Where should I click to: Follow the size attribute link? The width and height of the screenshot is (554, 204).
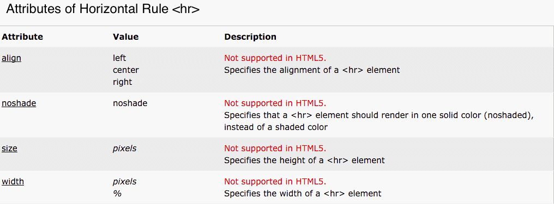point(9,149)
